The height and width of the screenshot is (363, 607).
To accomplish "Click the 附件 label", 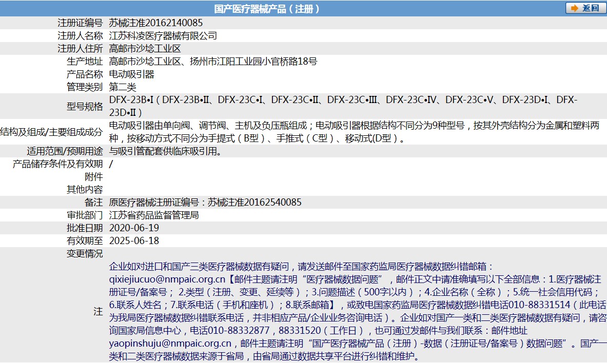I will click(94, 176).
